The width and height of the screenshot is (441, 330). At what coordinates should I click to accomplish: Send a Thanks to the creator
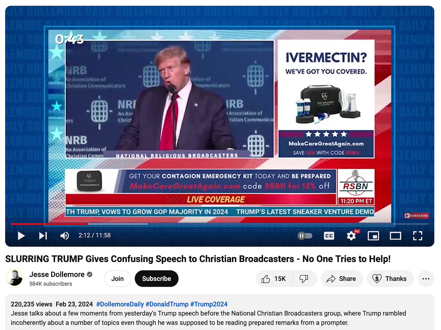click(390, 279)
